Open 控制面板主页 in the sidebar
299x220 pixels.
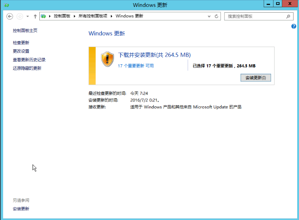(25, 30)
